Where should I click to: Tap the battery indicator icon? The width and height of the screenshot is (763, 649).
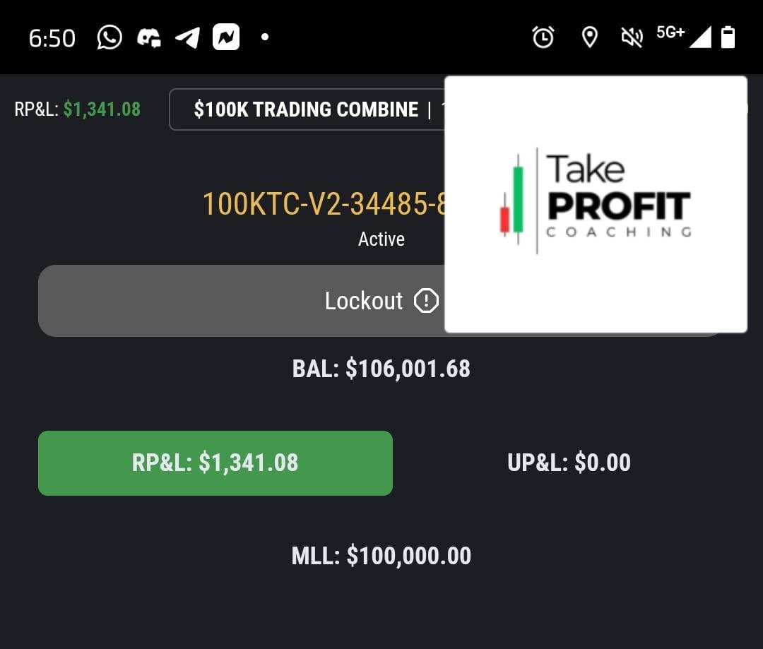tap(728, 37)
